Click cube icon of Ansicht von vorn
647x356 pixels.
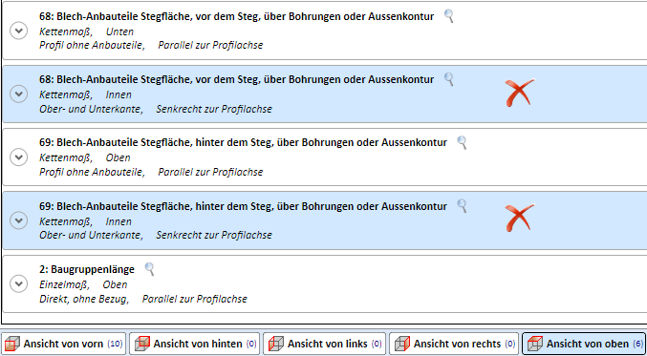pos(12,344)
